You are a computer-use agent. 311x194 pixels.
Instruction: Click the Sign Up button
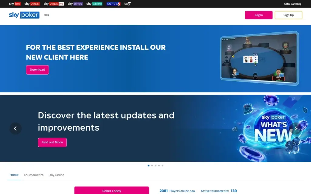[289, 15]
